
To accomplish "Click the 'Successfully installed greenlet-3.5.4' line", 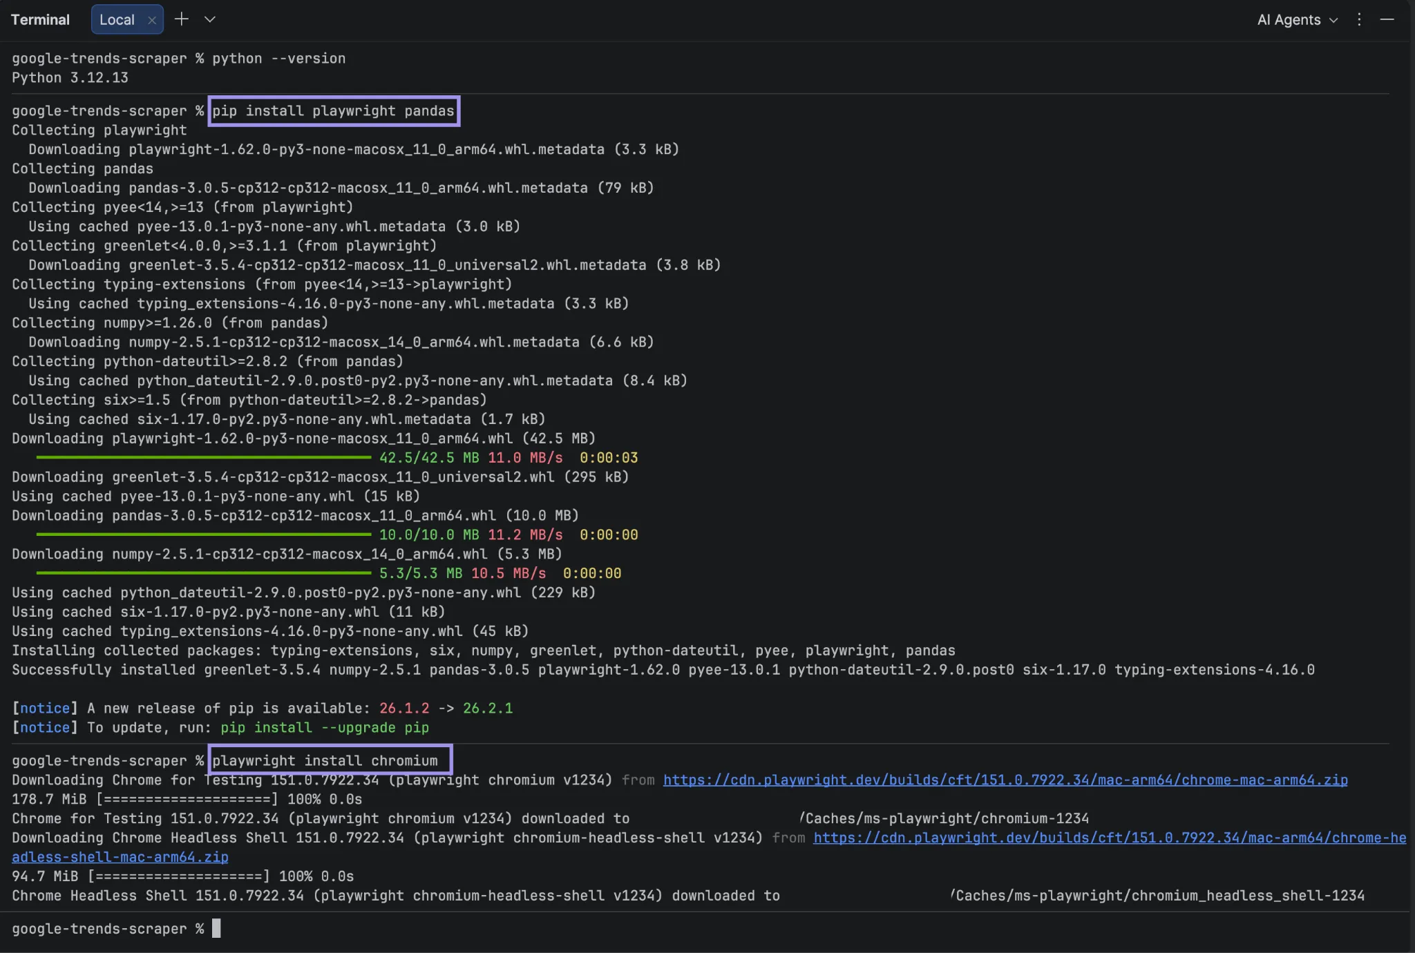I will pos(663,670).
